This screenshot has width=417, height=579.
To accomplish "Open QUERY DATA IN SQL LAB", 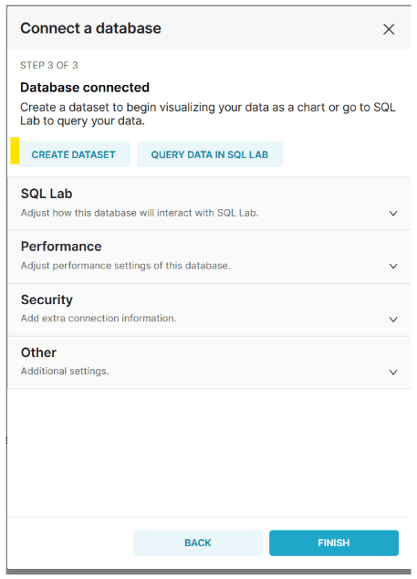I will pyautogui.click(x=210, y=154).
